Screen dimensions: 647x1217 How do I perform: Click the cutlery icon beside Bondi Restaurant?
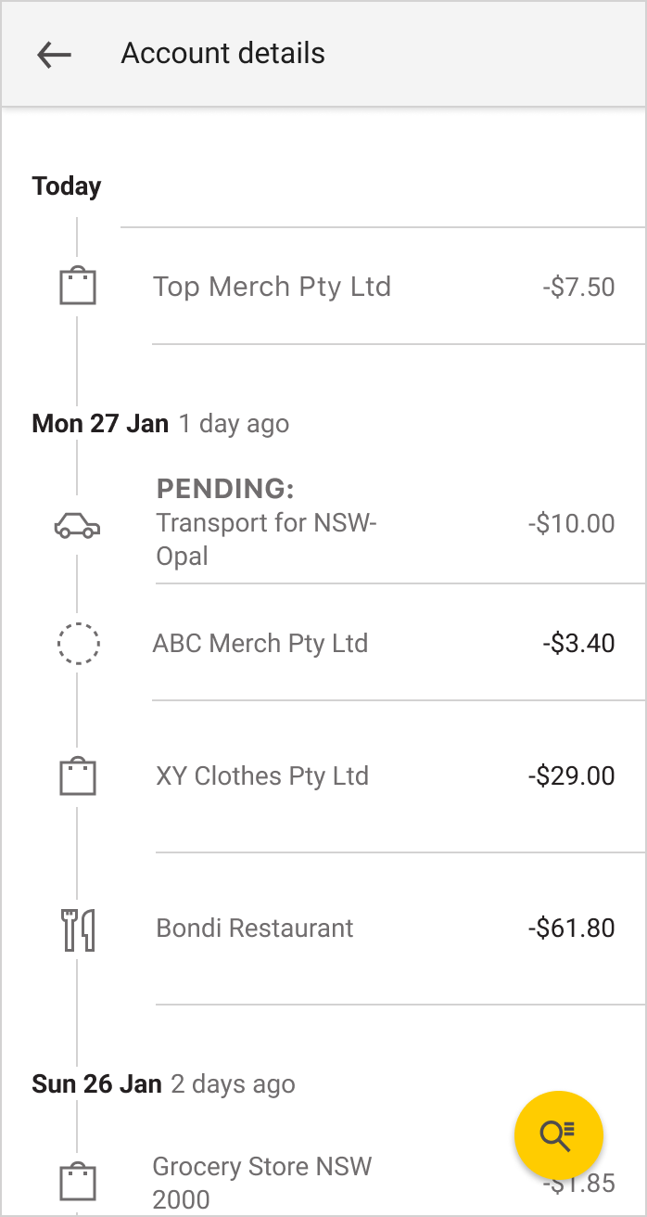click(79, 928)
